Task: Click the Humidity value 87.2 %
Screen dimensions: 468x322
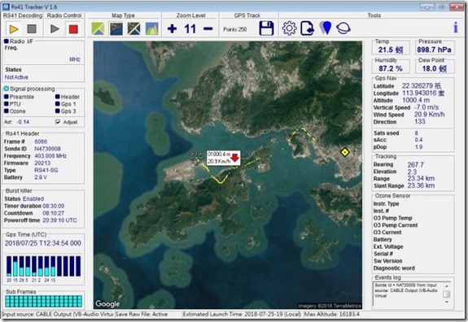Action: point(391,68)
